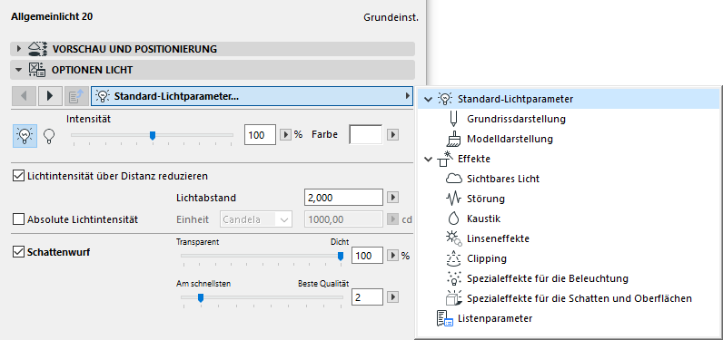Turn light off with unlit bulb icon
723x340 pixels.
49,136
